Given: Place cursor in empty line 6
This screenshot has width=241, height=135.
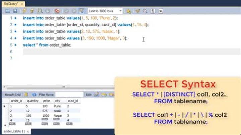Looking at the screenshot, I should click(x=132, y=52).
